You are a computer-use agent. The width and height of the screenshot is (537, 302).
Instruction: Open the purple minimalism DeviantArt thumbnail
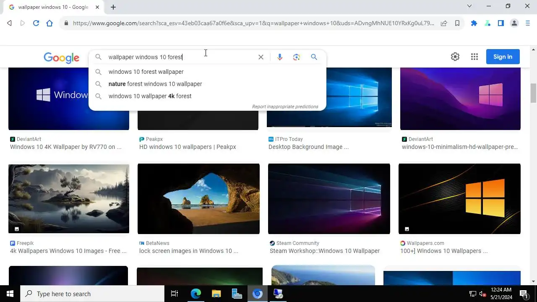pyautogui.click(x=460, y=99)
